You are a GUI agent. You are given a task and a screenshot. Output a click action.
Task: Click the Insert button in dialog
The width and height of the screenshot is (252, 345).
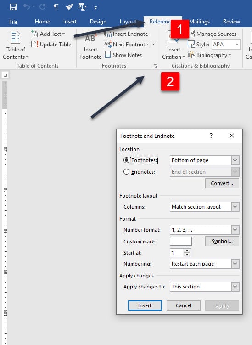point(145,305)
